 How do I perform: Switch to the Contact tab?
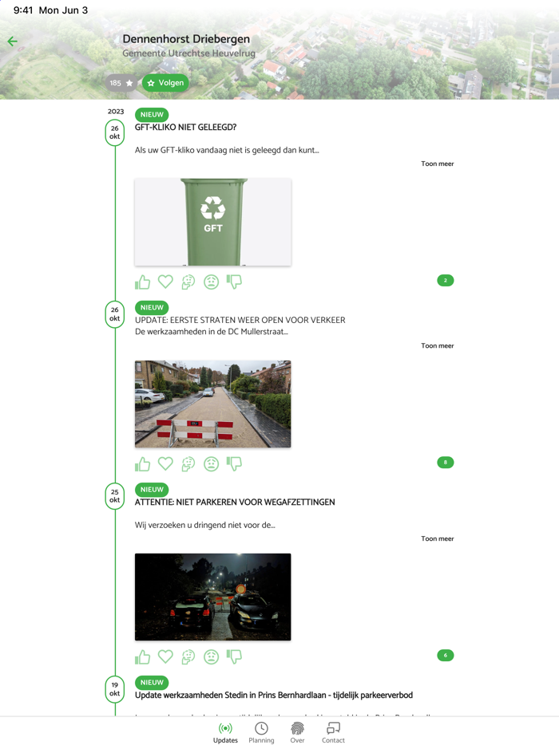click(333, 732)
